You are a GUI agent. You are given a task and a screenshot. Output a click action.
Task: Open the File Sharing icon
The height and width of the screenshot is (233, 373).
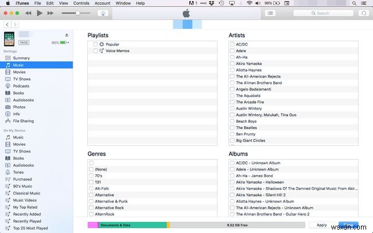[x=8, y=121]
